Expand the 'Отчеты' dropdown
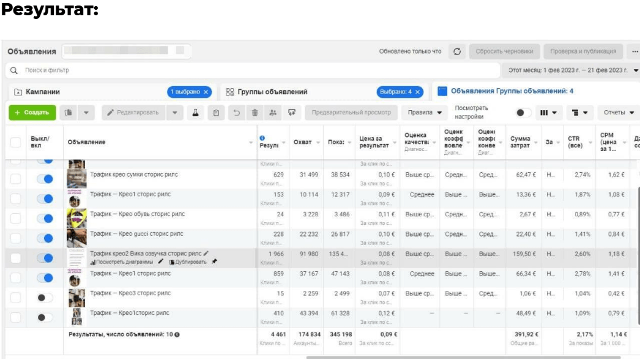 618,112
